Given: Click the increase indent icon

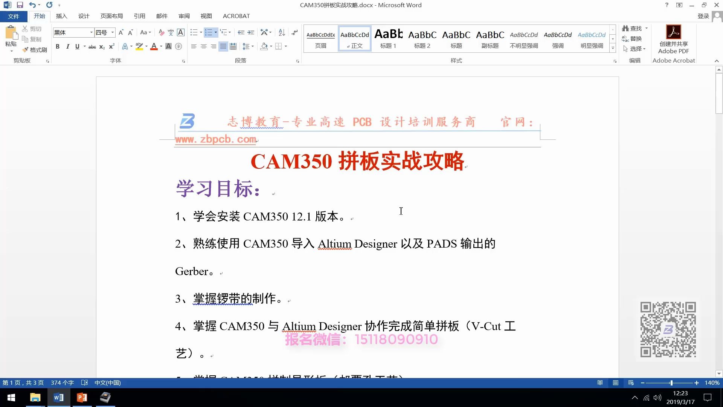Looking at the screenshot, I should pyautogui.click(x=251, y=33).
